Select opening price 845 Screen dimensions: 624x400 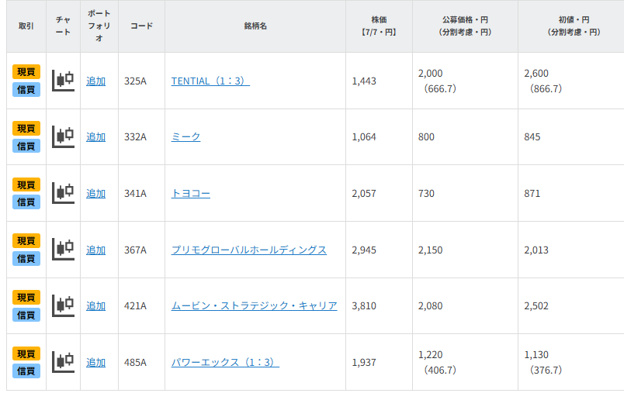(532, 137)
